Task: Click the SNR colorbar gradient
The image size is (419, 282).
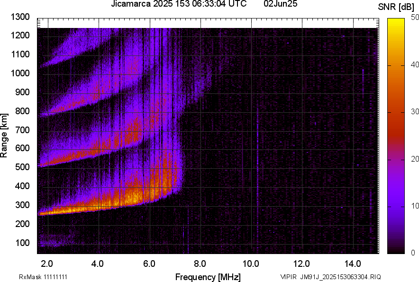Action: [x=396, y=136]
